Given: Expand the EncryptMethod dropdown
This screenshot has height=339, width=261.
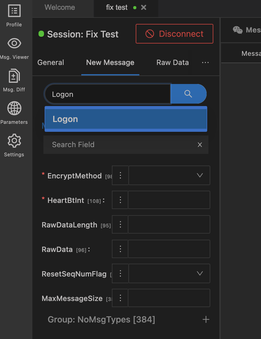Looking at the screenshot, I should pos(200,175).
